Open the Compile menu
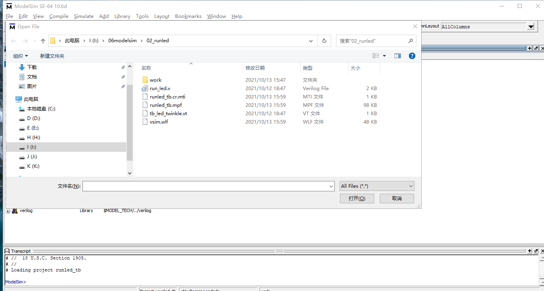This screenshot has height=291, width=544. 59,16
